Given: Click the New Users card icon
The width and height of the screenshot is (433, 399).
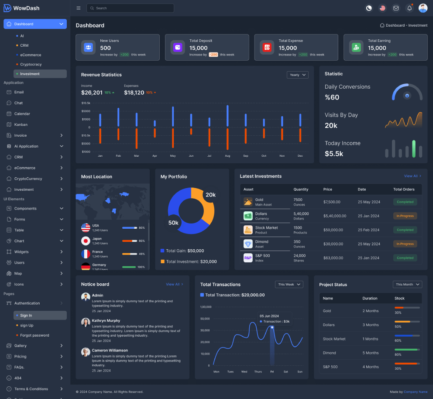Looking at the screenshot, I should tap(88, 47).
